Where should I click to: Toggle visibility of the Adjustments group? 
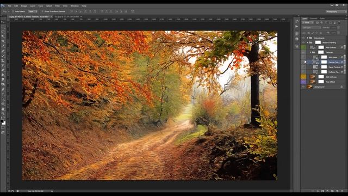pyautogui.click(x=303, y=38)
